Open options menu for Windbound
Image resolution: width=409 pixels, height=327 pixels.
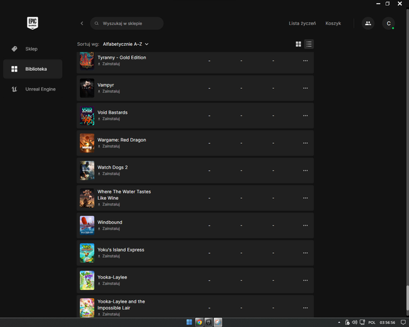coord(305,225)
